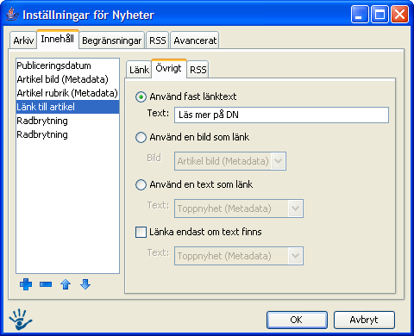414x336 pixels.
Task: Select the first Radbrytning list item
Action: (67, 121)
